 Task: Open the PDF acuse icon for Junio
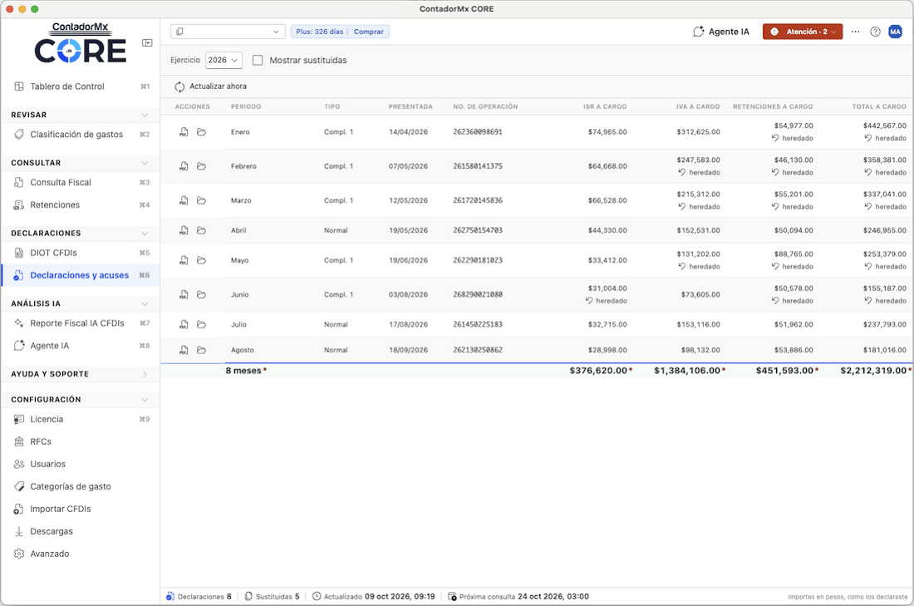[184, 295]
